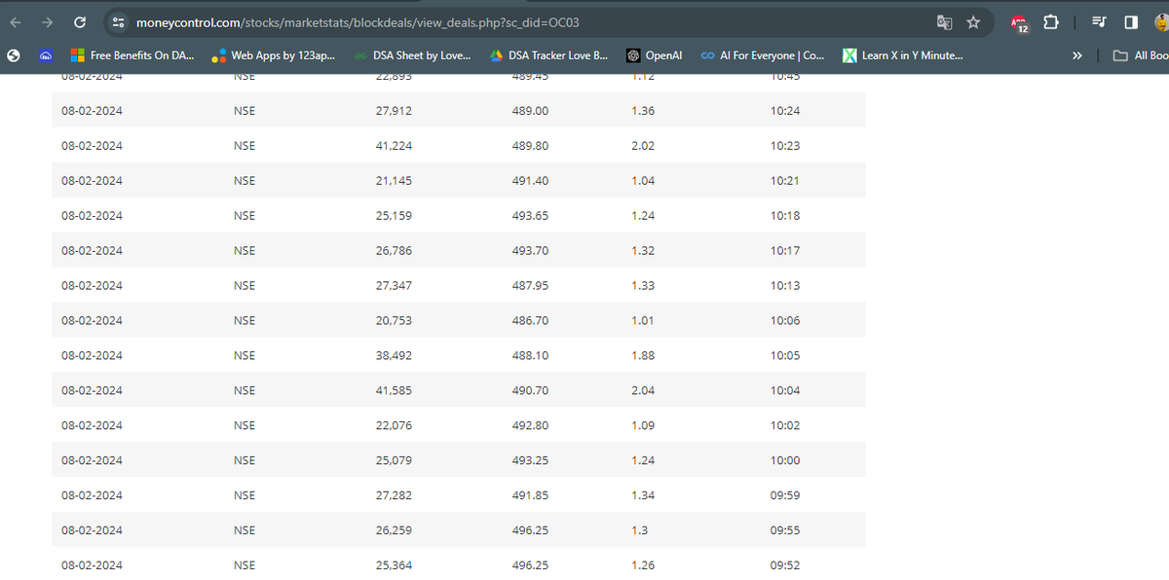The image size is (1169, 580).
Task: Select price 493.65 cell
Action: pos(530,216)
